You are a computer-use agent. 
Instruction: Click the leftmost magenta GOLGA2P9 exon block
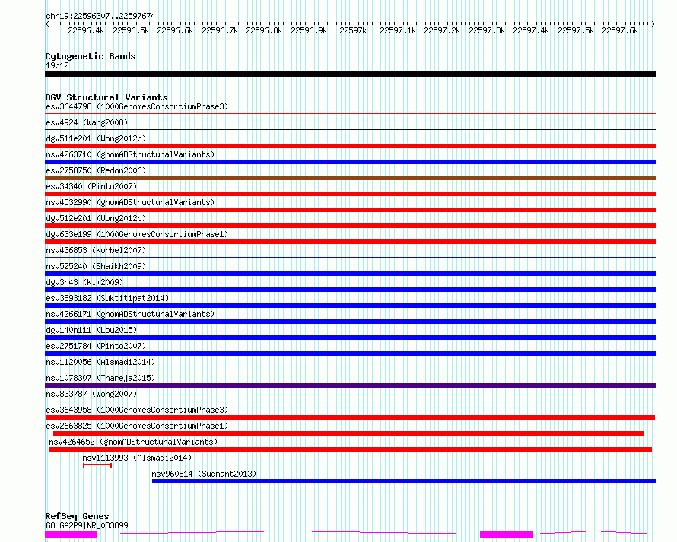point(71,534)
